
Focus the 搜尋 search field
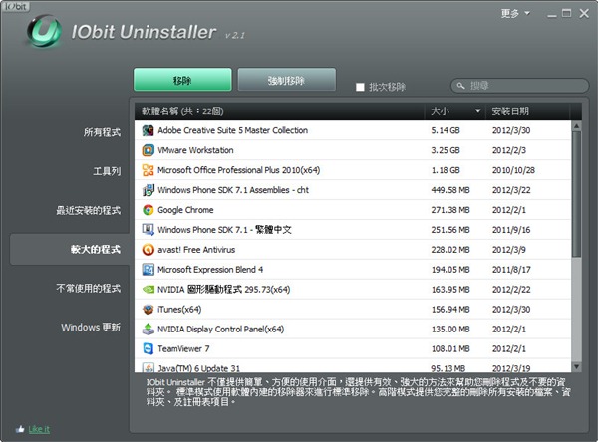click(520, 86)
